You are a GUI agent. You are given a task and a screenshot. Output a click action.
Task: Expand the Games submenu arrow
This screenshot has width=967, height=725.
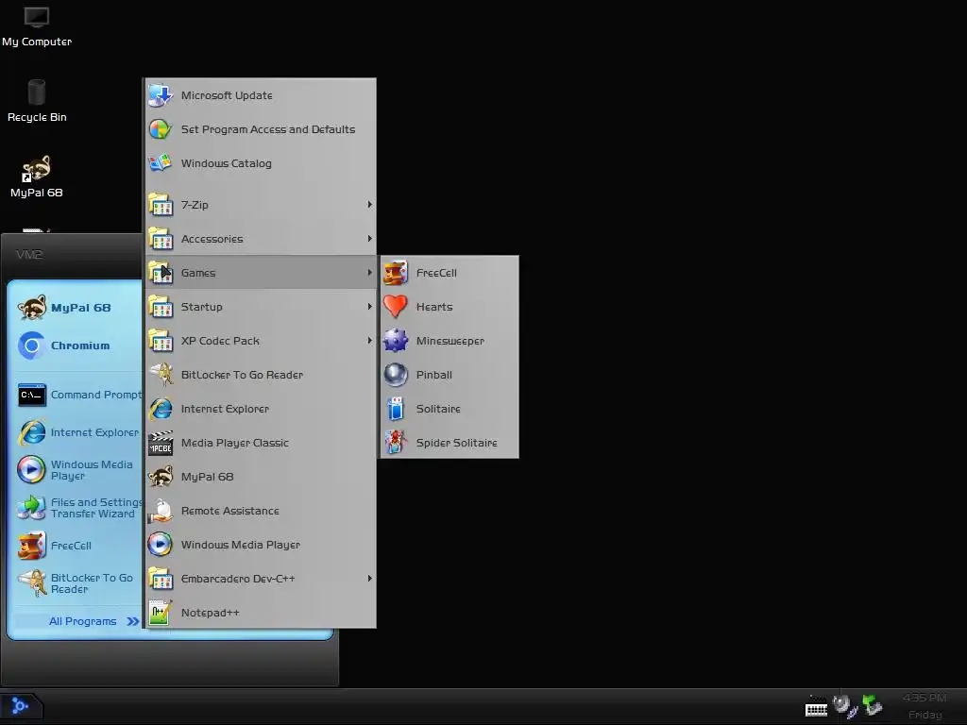pyautogui.click(x=369, y=273)
